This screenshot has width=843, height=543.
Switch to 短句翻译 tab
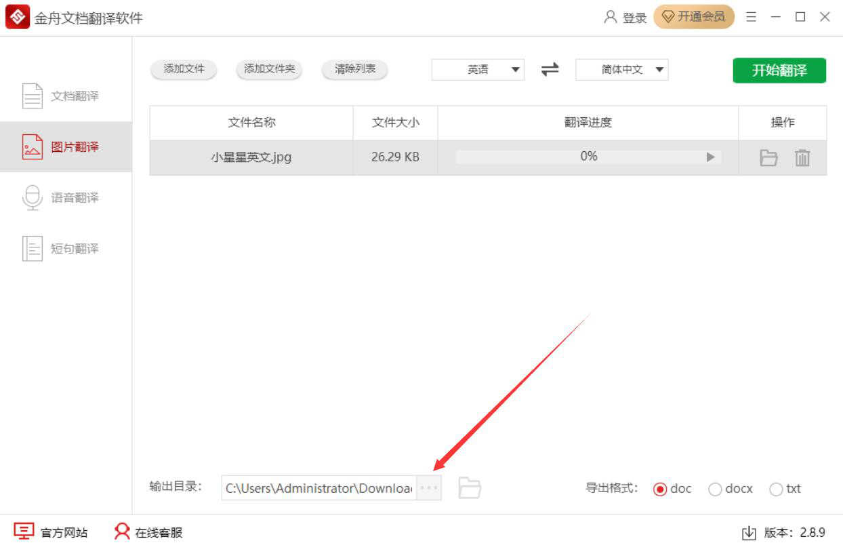[66, 249]
